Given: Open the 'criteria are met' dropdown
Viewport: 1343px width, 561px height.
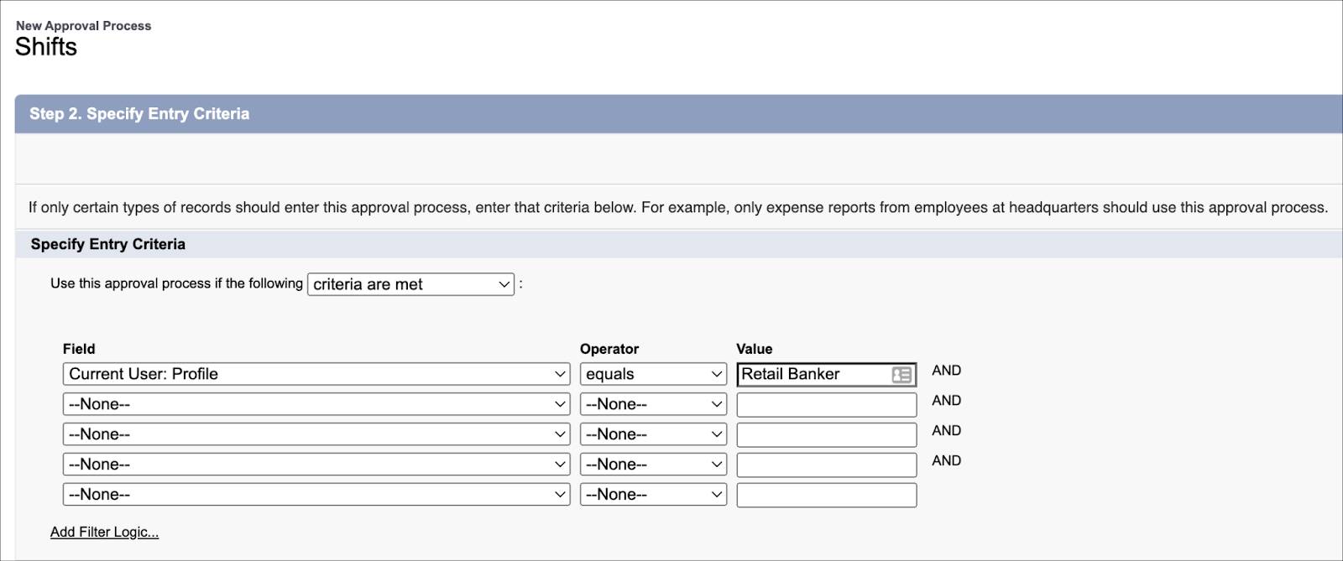Looking at the screenshot, I should tap(411, 284).
